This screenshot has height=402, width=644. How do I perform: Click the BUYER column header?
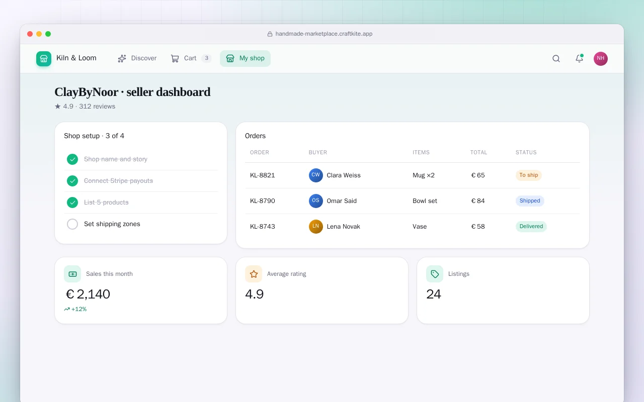[318, 152]
